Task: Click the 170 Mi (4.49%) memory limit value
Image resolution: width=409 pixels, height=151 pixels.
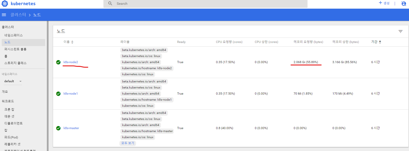Action: pyautogui.click(x=343, y=94)
